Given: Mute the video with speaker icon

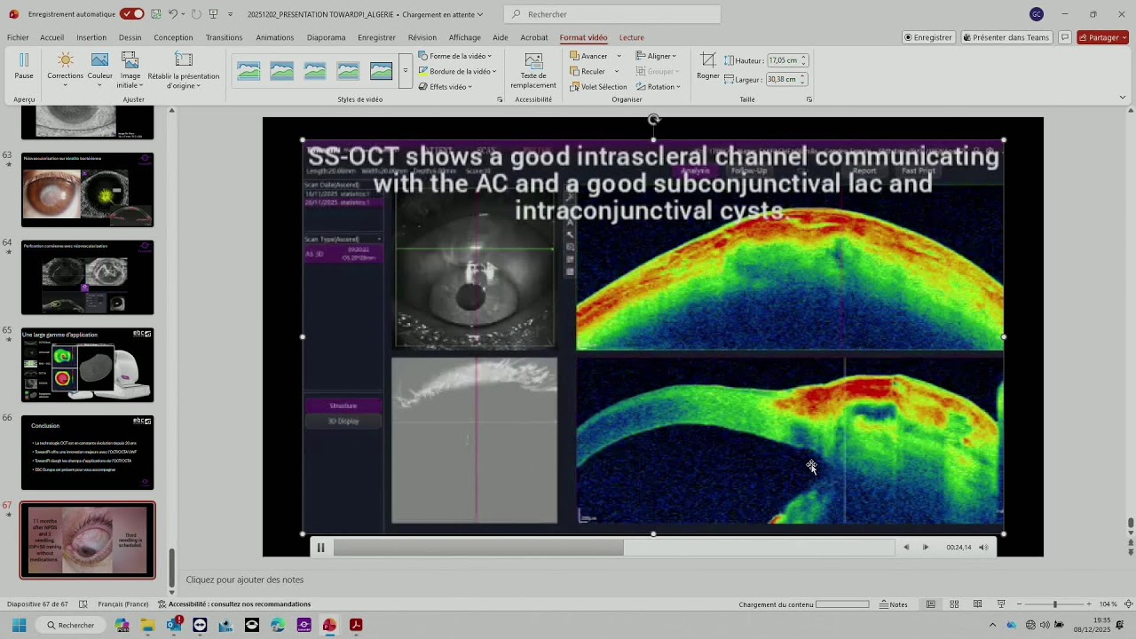Looking at the screenshot, I should [983, 548].
